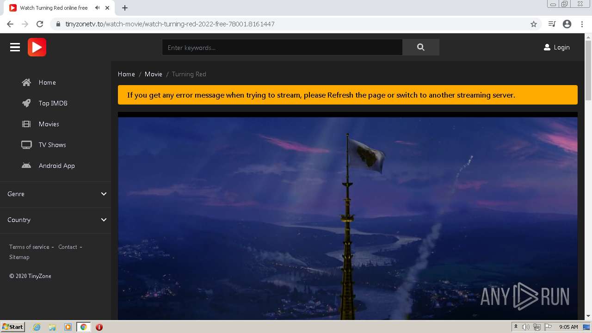The image size is (592, 333).
Task: Click the Turning Red breadcrumb text
Action: [189, 74]
